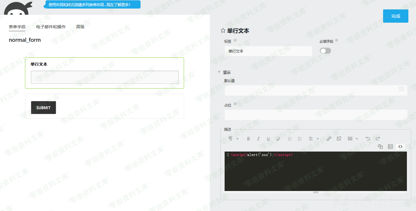Apply underline formatting in description editor
The height and width of the screenshot is (211, 416).
coord(268,139)
